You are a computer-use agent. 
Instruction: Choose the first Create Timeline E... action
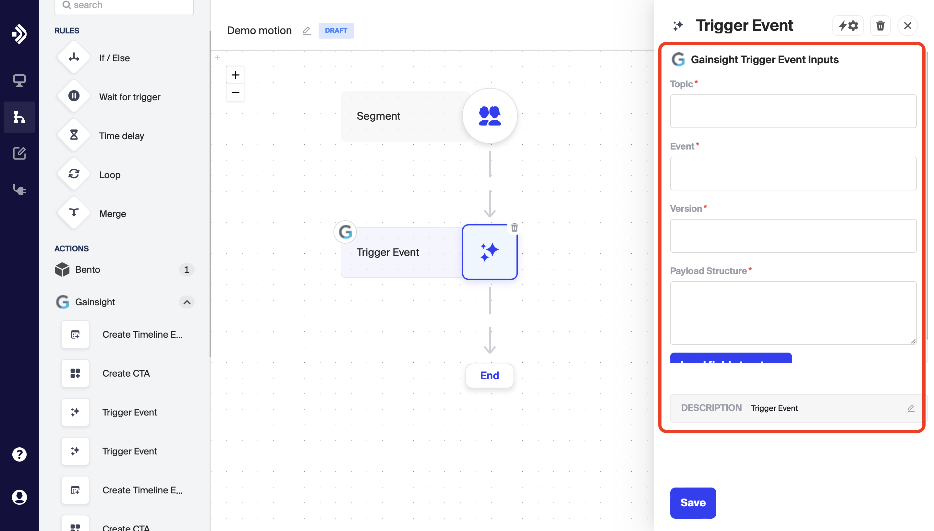(142, 334)
